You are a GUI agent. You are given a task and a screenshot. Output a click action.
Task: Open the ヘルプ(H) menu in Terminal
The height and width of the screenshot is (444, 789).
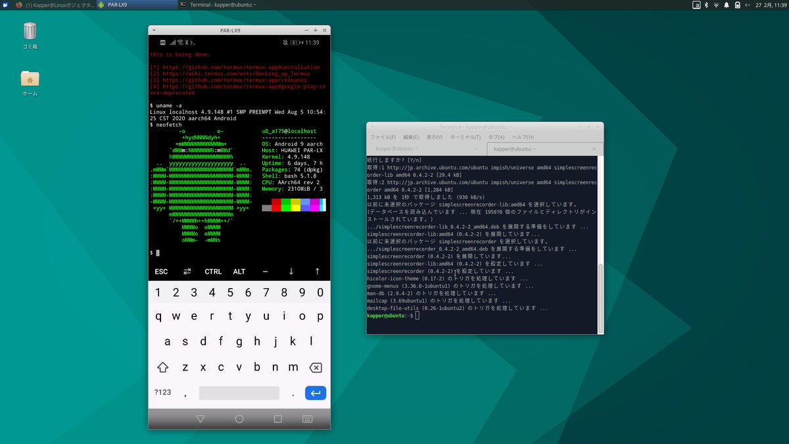(x=523, y=137)
